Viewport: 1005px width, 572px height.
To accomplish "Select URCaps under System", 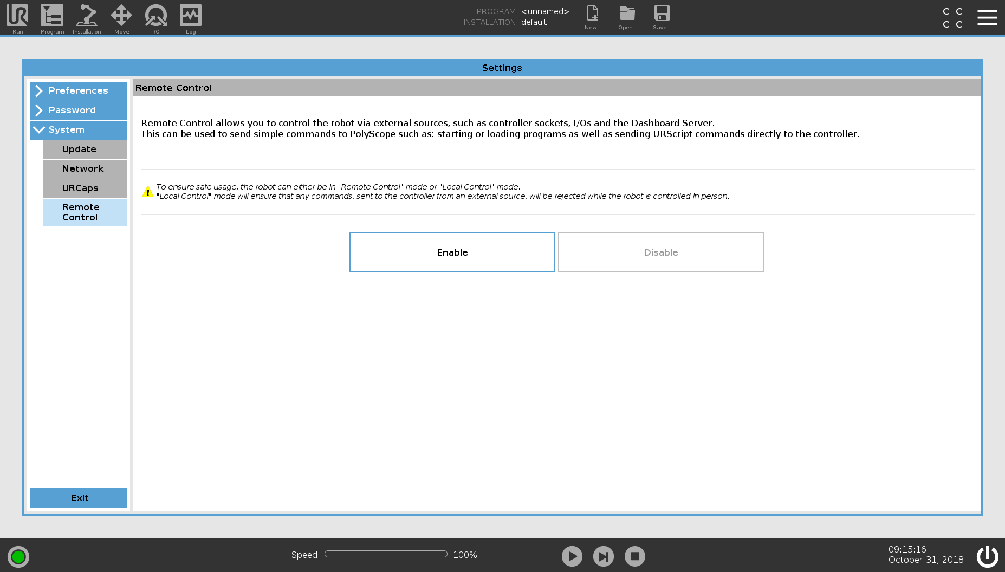I will tap(85, 188).
